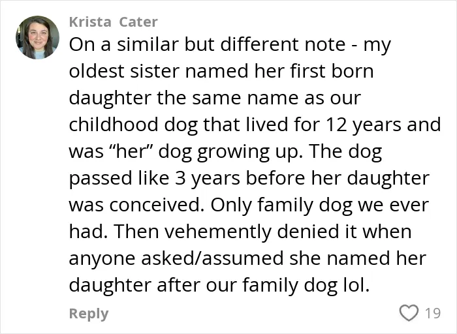Click the word 'anyone' in the comment

point(103,258)
